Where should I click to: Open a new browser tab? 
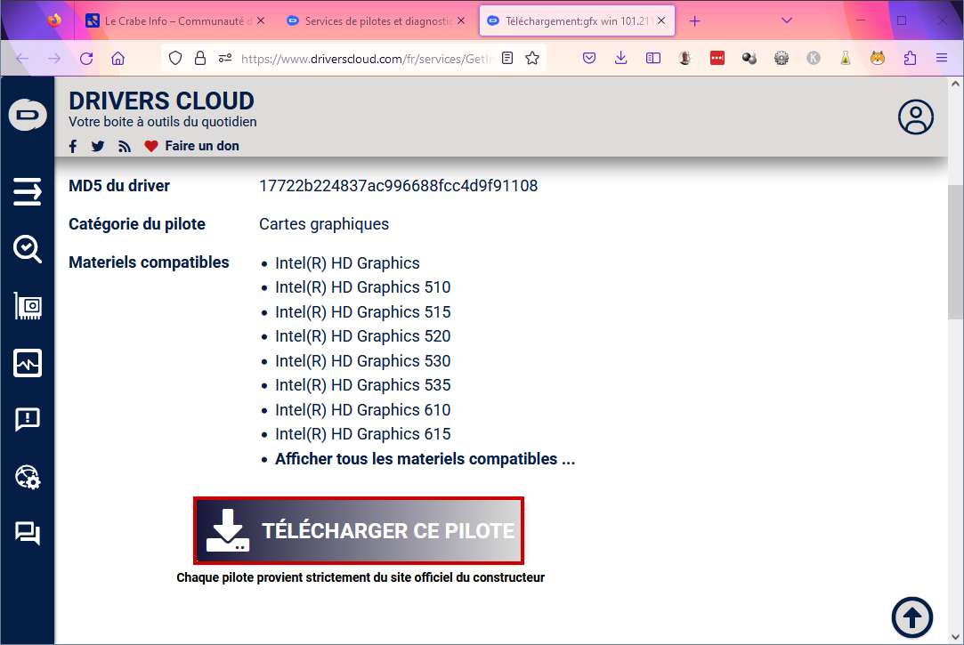pyautogui.click(x=694, y=21)
